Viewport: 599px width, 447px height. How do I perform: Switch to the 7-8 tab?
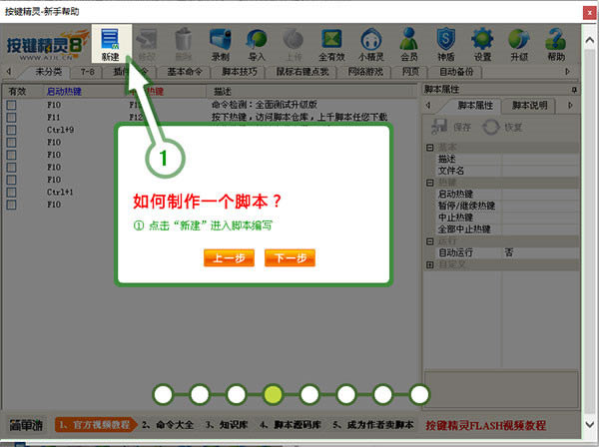(x=88, y=72)
